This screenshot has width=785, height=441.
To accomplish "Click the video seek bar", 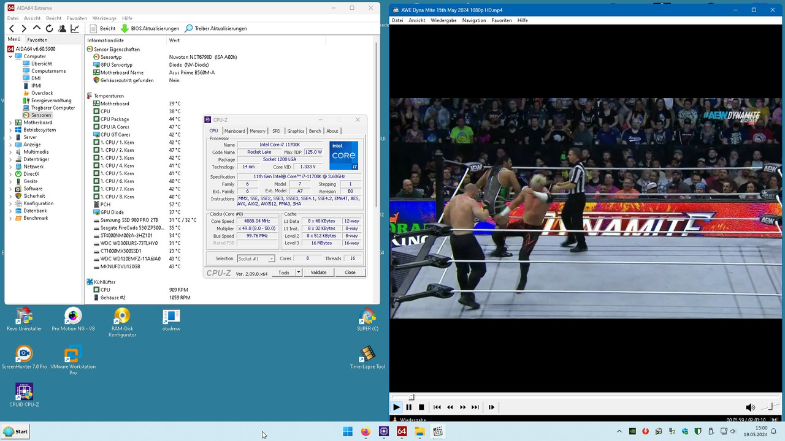I will (586, 397).
